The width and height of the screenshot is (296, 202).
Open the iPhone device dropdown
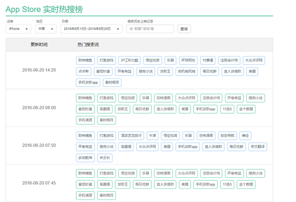pos(18,29)
